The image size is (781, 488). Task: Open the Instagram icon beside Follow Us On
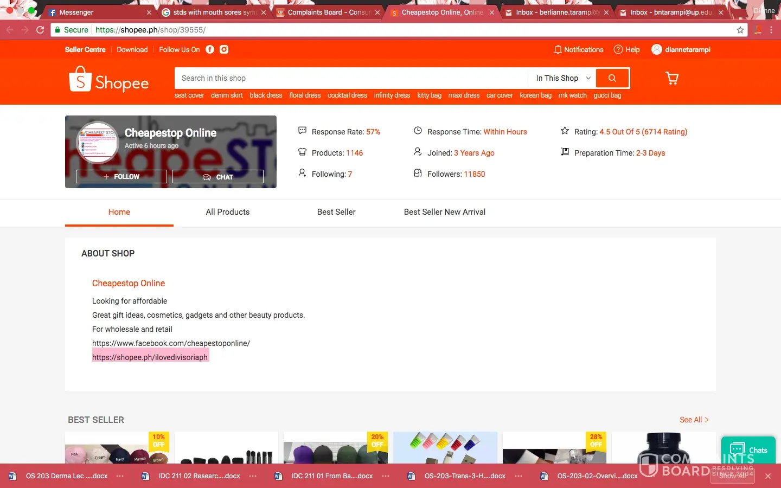[x=224, y=49]
